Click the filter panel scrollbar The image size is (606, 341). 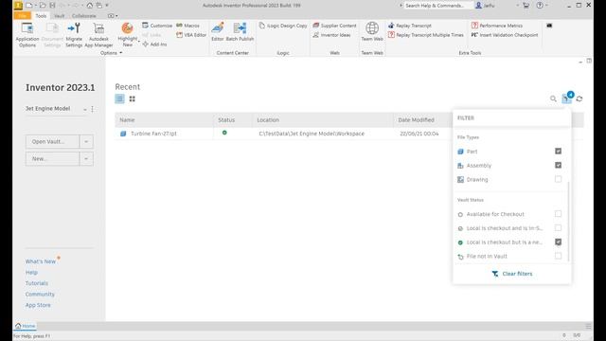coord(568,221)
